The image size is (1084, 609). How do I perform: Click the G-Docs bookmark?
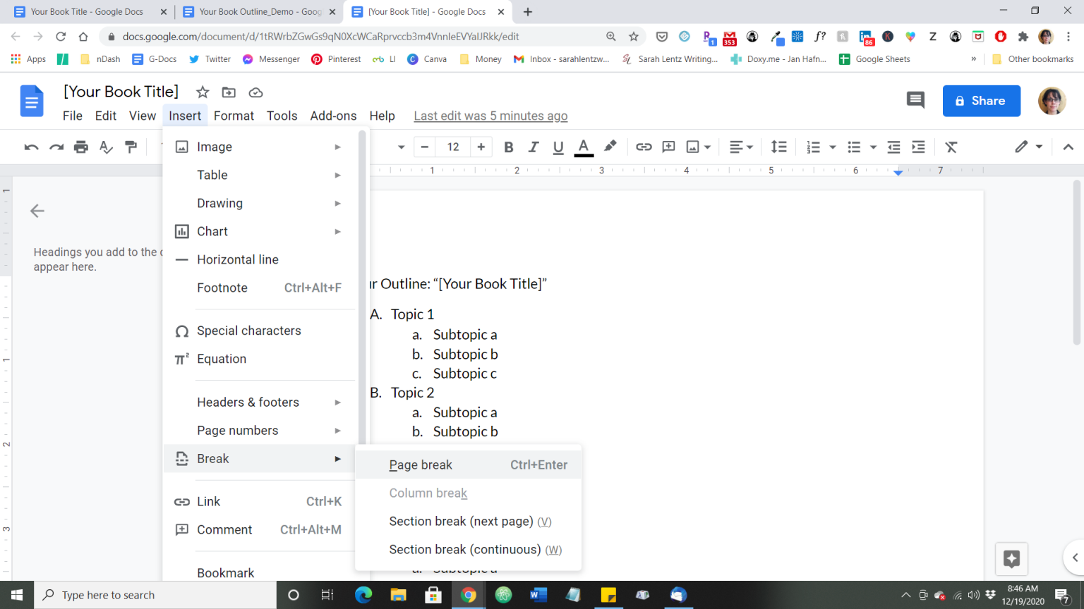pyautogui.click(x=155, y=59)
